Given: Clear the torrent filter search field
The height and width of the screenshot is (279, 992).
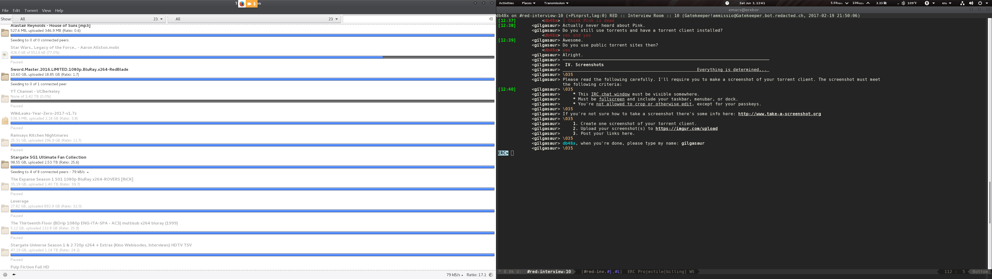Looking at the screenshot, I should 491,19.
